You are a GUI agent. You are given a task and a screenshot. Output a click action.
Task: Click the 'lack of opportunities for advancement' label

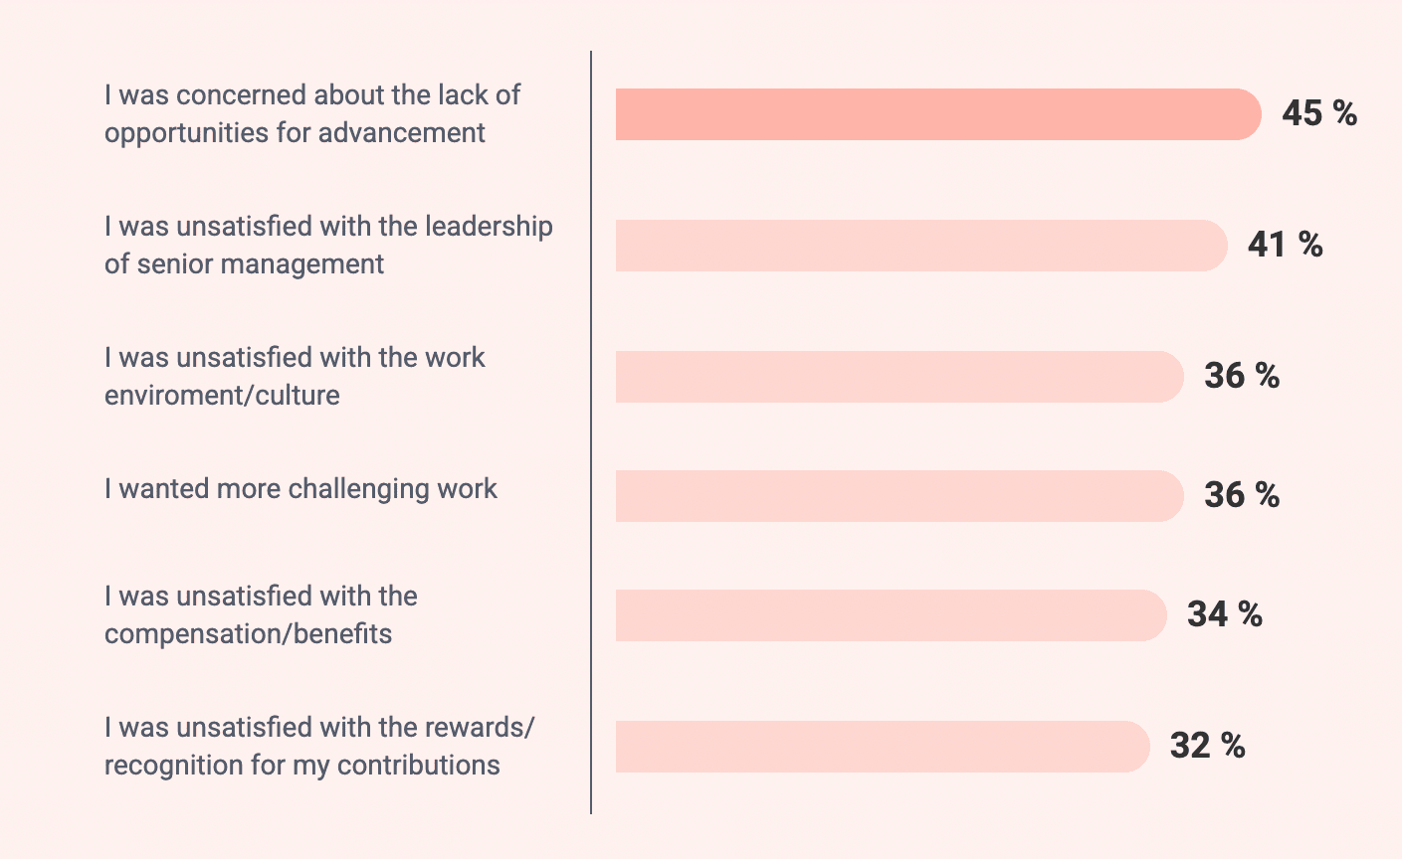(x=311, y=114)
